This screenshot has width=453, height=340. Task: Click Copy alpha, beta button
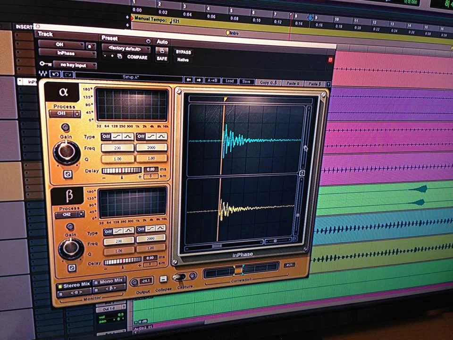pyautogui.click(x=268, y=82)
